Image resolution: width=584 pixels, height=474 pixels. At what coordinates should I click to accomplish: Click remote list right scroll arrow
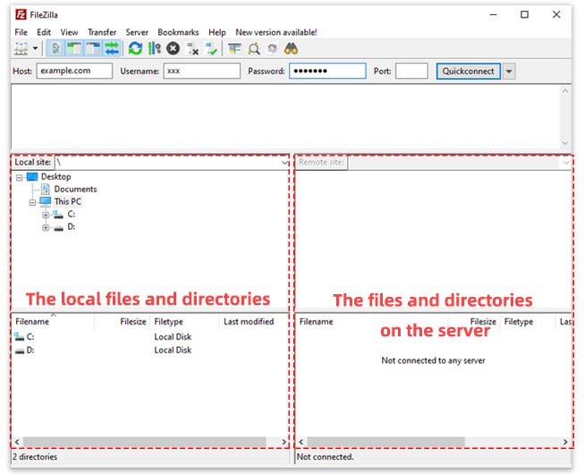point(565,442)
